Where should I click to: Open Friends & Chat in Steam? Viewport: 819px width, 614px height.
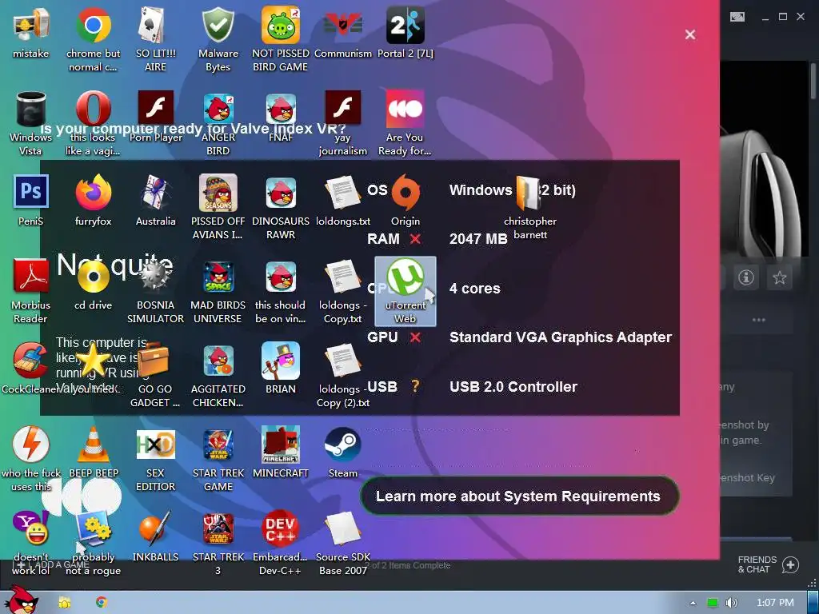pyautogui.click(x=768, y=564)
